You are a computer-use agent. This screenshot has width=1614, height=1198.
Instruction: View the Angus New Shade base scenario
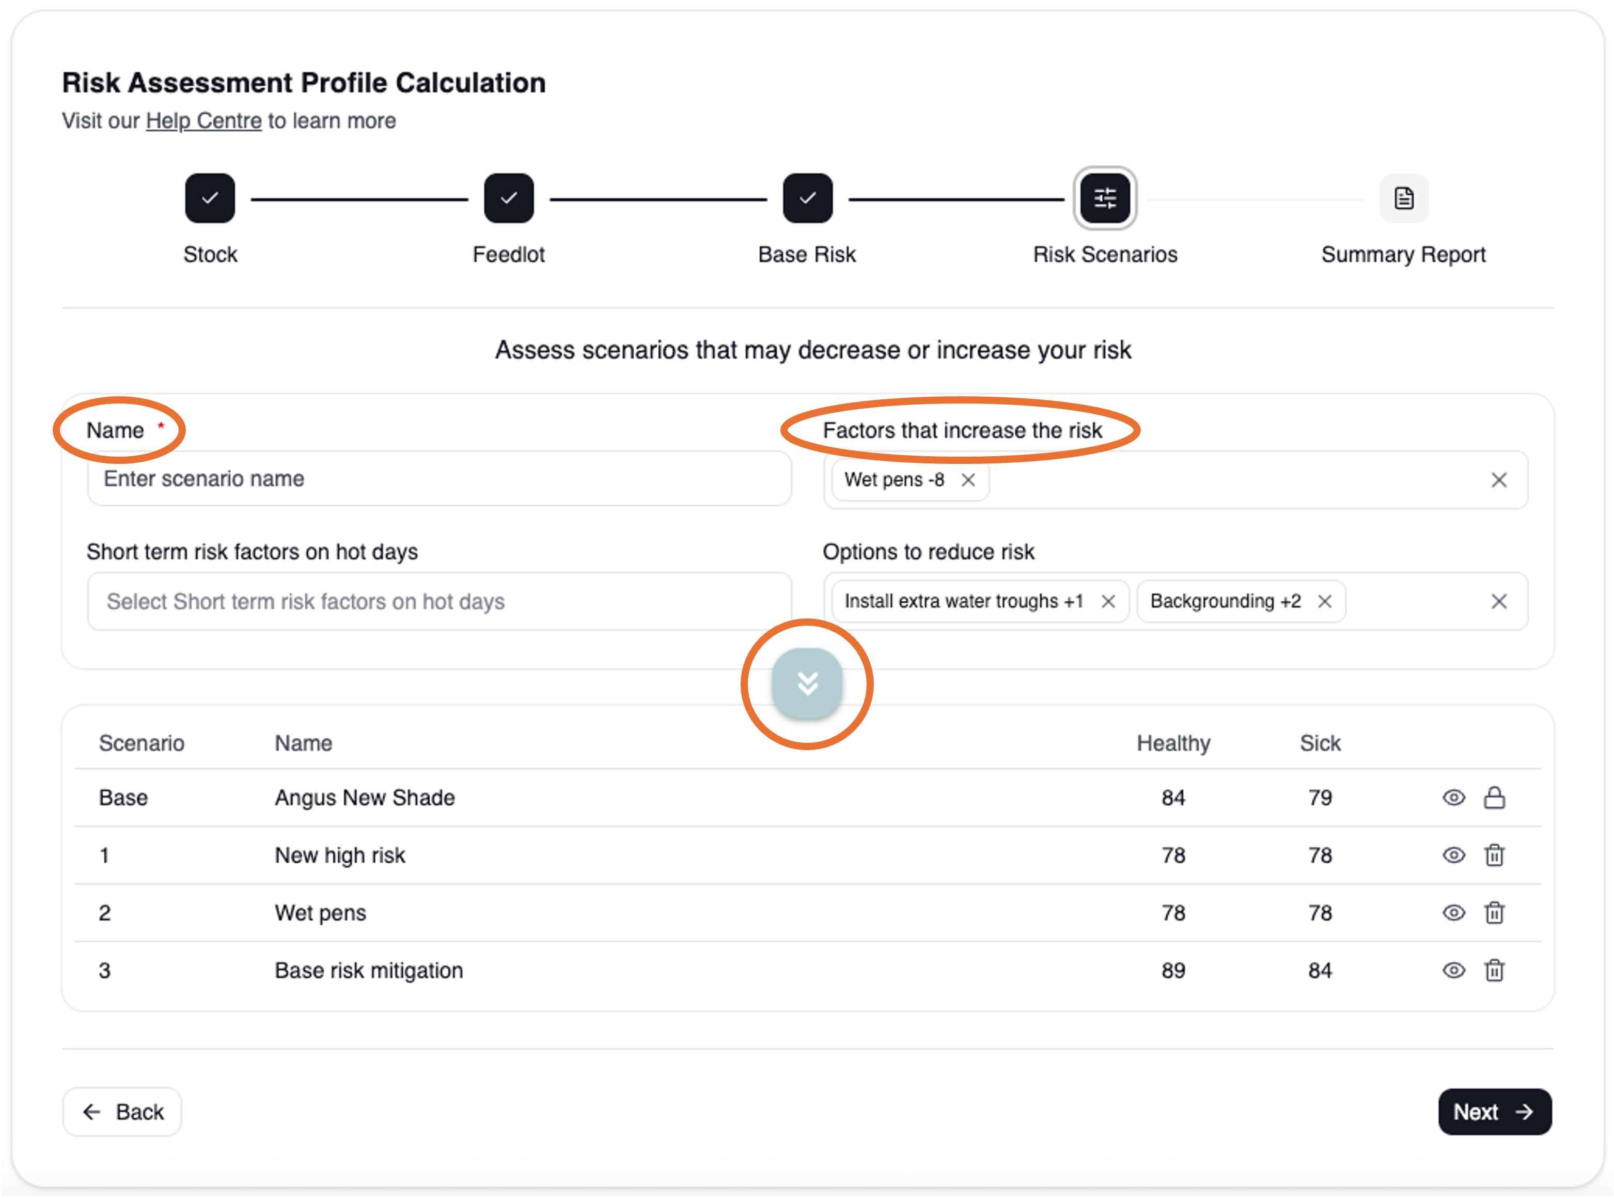(x=1453, y=798)
